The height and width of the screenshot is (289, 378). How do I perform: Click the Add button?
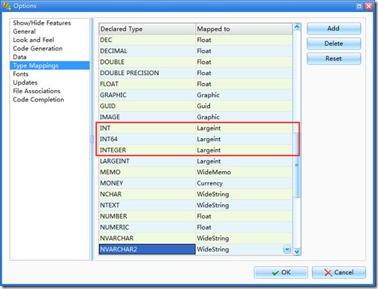click(x=334, y=29)
